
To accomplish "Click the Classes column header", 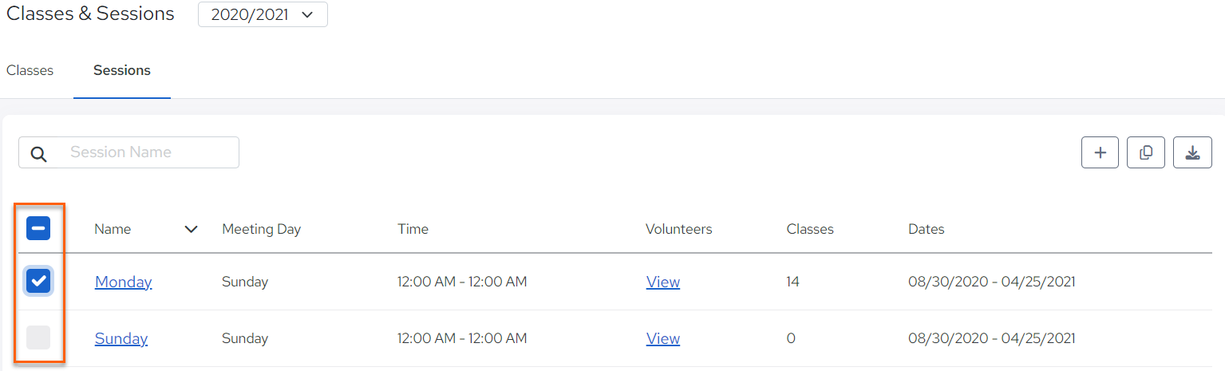I will pyautogui.click(x=810, y=229).
